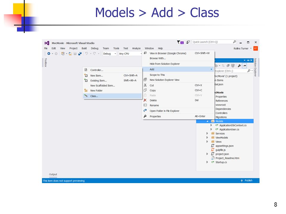Click the Sync with Active Document icon
Viewport: 286px width, 214px height.
coord(223,66)
